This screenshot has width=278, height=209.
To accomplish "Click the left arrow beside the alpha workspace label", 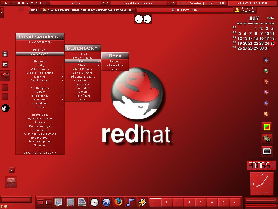I will point(103,3).
